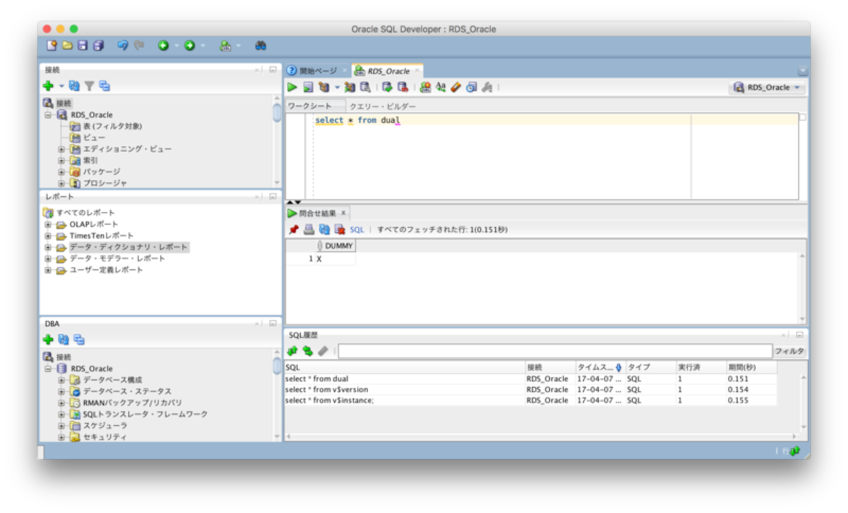Click binoculars Find DB Object icon
Image resolution: width=848 pixels, height=513 pixels.
coord(260,46)
